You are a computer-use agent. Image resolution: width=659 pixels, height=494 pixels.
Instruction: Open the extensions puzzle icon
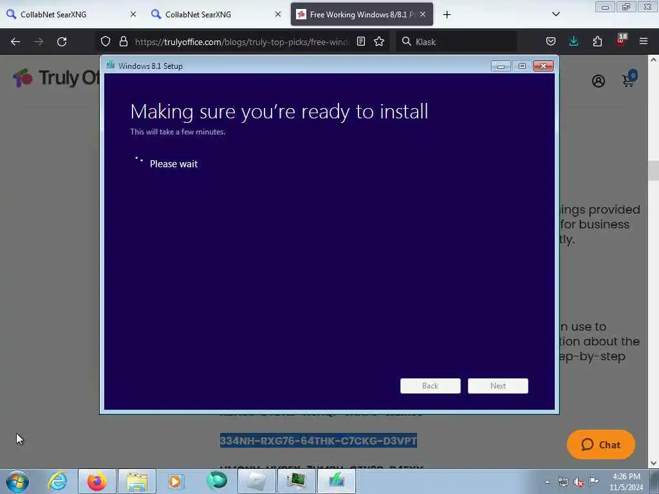(597, 41)
